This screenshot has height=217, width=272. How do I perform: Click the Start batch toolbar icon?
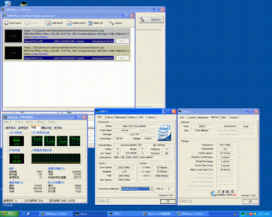pyautogui.click(x=6, y=23)
